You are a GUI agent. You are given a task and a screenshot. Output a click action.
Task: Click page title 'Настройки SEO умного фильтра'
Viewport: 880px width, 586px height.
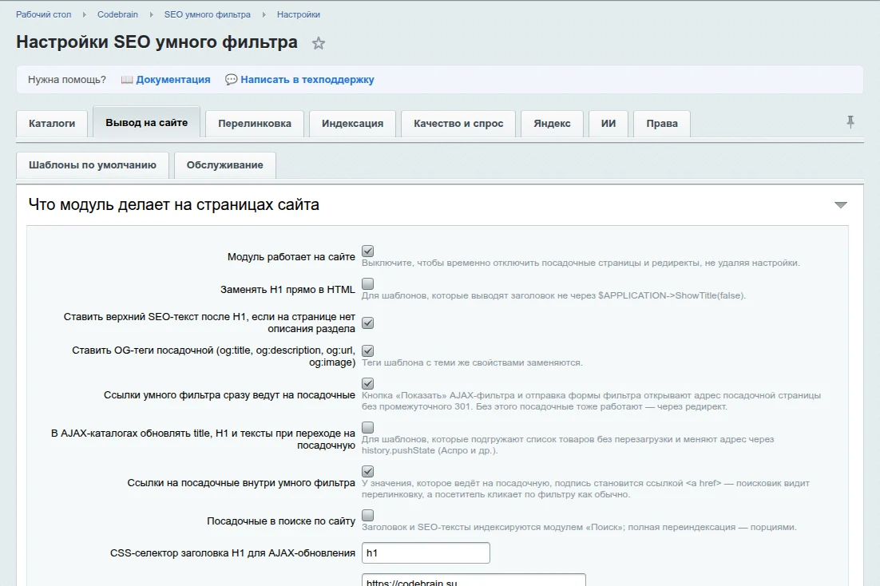click(157, 42)
